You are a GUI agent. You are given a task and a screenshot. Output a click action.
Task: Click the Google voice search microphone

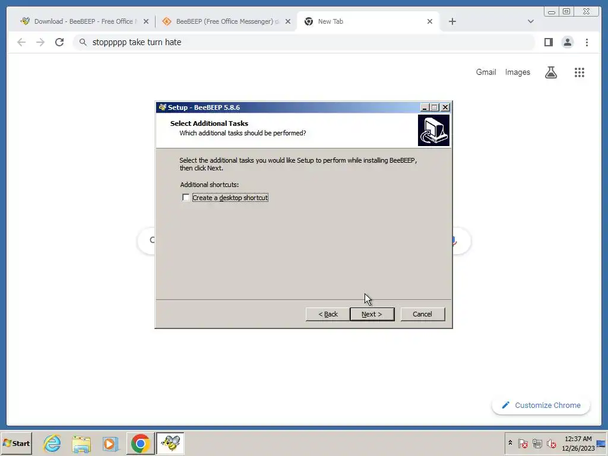[454, 241]
